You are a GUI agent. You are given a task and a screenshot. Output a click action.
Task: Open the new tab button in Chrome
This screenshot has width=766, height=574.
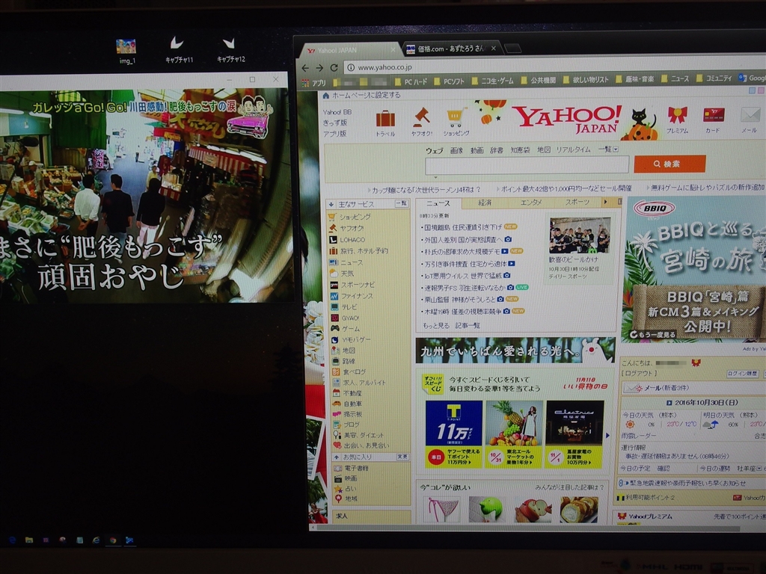tap(513, 49)
